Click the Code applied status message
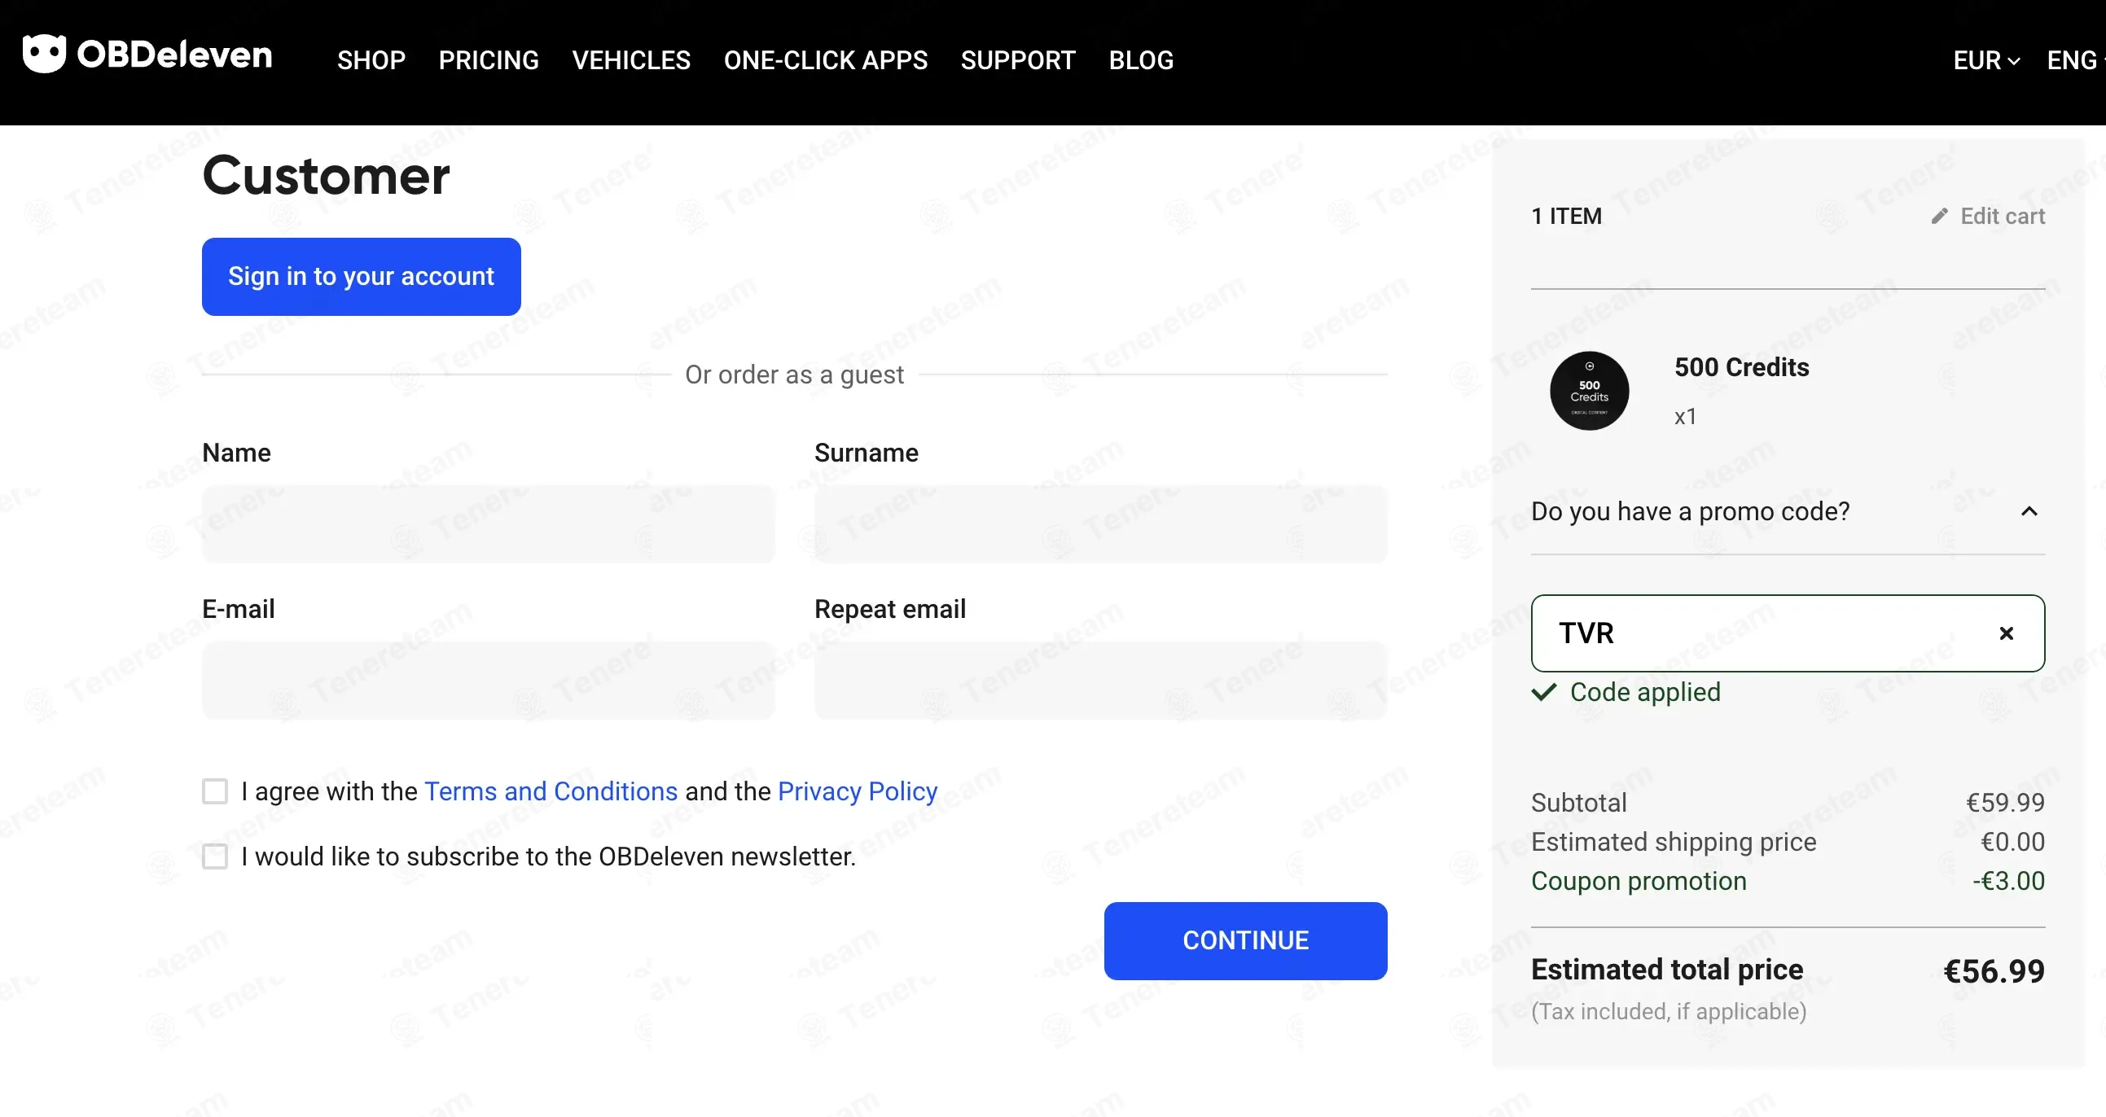 pos(1626,692)
